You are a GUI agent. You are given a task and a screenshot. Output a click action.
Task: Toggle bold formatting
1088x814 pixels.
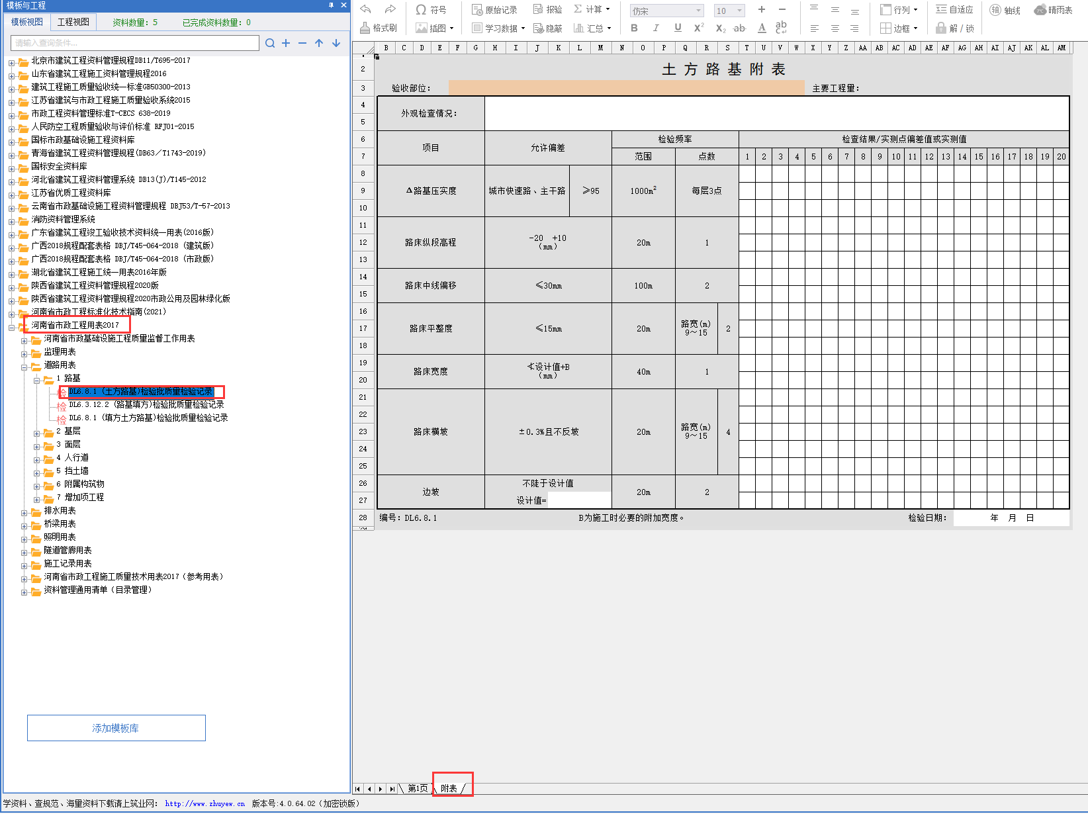pyautogui.click(x=635, y=28)
